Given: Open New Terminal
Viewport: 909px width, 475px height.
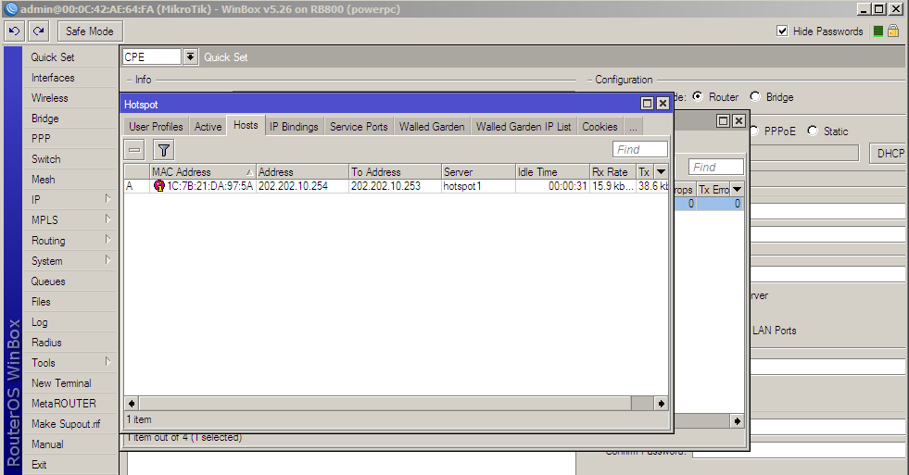Looking at the screenshot, I should [70, 383].
